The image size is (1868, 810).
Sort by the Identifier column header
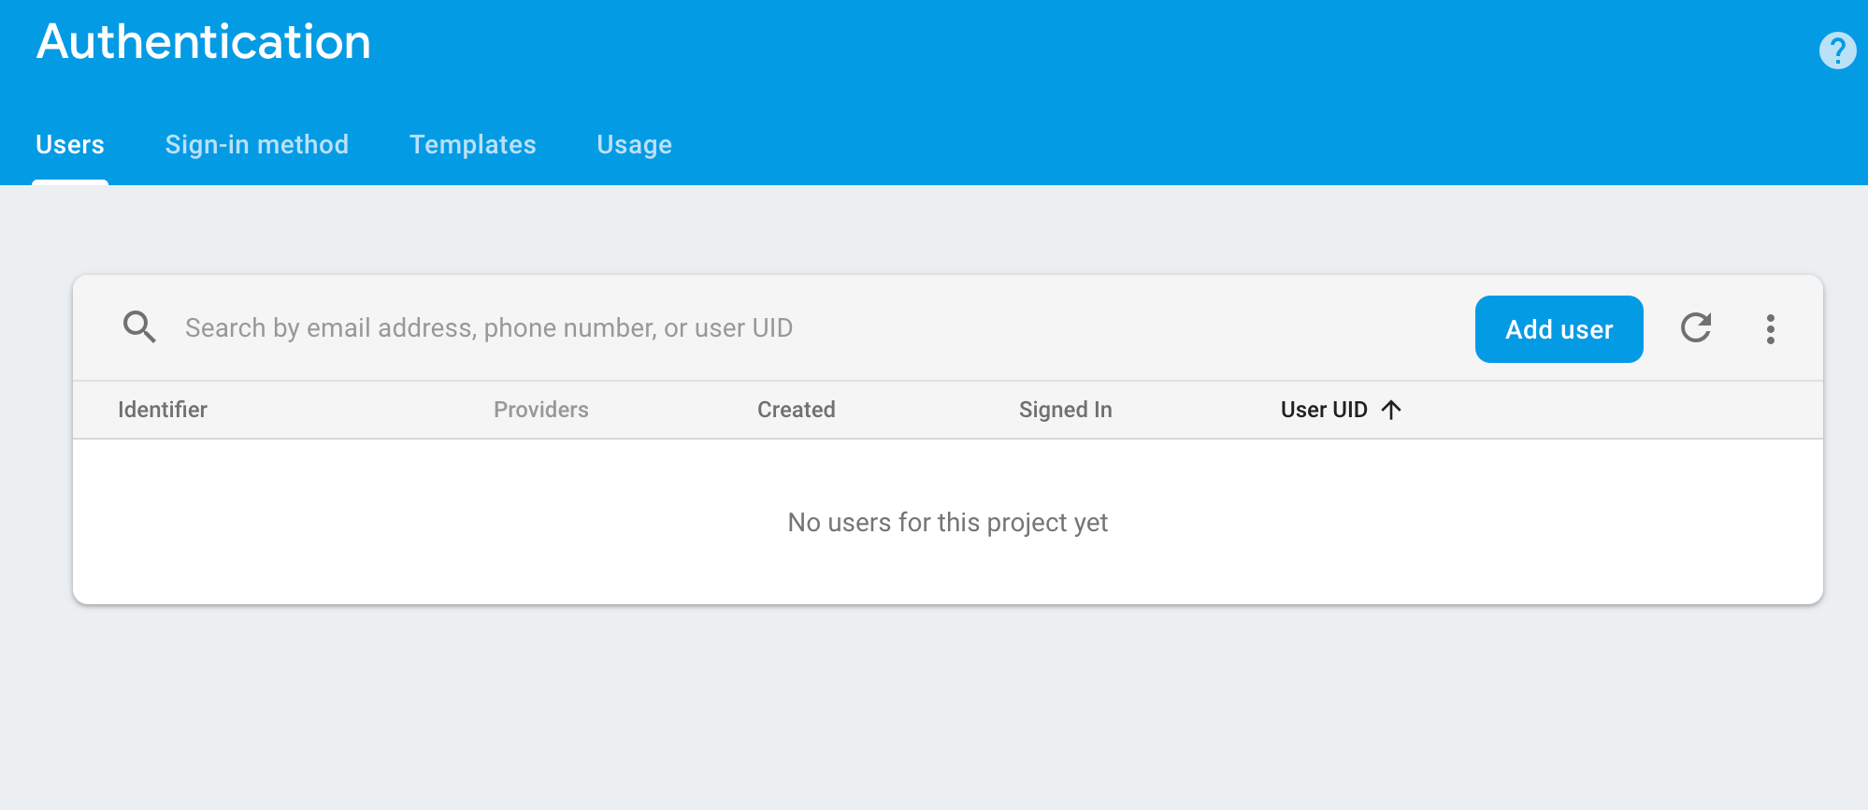click(x=163, y=410)
